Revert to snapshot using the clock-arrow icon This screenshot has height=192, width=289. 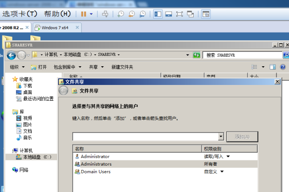click(131, 14)
